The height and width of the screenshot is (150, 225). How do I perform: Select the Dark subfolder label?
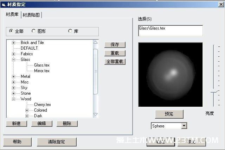coord(38,116)
